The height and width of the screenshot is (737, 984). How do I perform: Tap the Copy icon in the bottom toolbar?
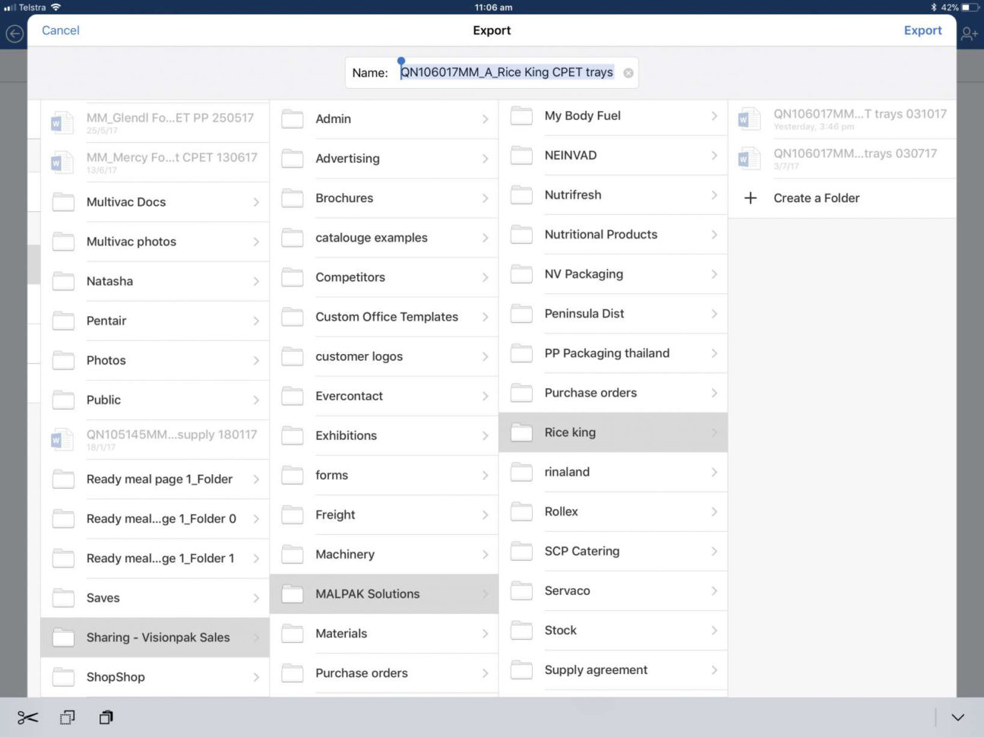[x=67, y=716]
